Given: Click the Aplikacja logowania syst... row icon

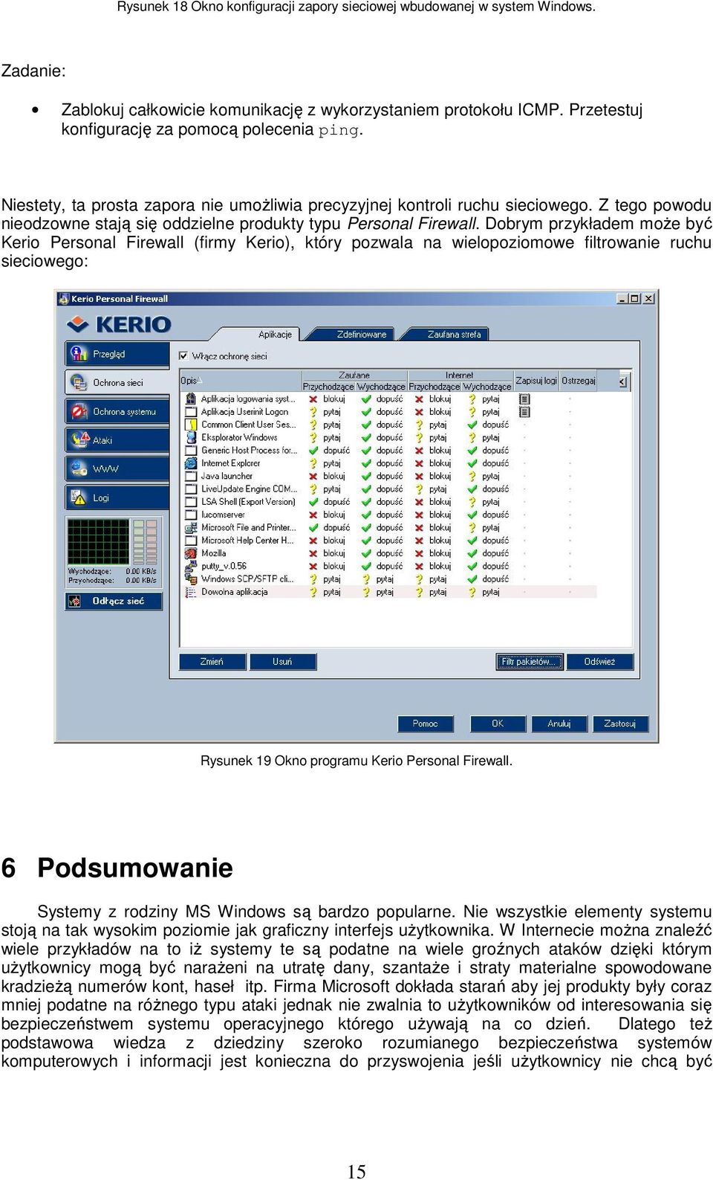Looking at the screenshot, I should pos(190,399).
